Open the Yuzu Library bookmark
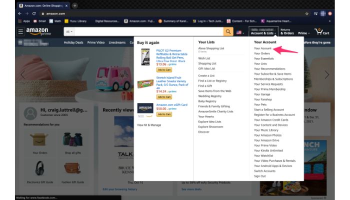Viewport: 350px width, 200px height. point(75,21)
